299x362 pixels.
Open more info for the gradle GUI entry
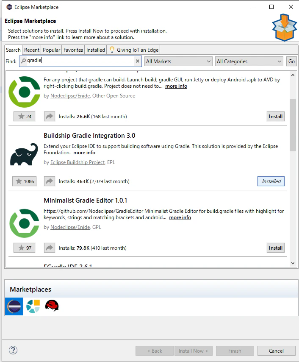(176, 86)
